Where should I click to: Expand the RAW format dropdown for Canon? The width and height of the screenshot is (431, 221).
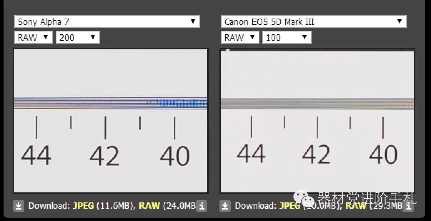240,38
